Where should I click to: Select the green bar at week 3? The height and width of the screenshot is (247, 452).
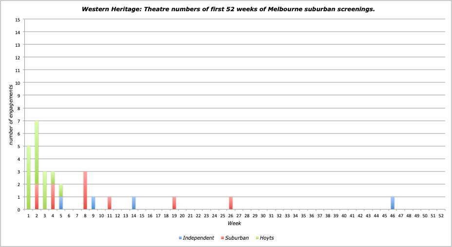(45, 190)
